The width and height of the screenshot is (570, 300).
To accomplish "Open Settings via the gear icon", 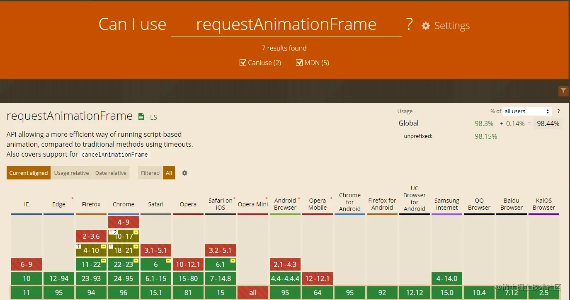I will [426, 26].
